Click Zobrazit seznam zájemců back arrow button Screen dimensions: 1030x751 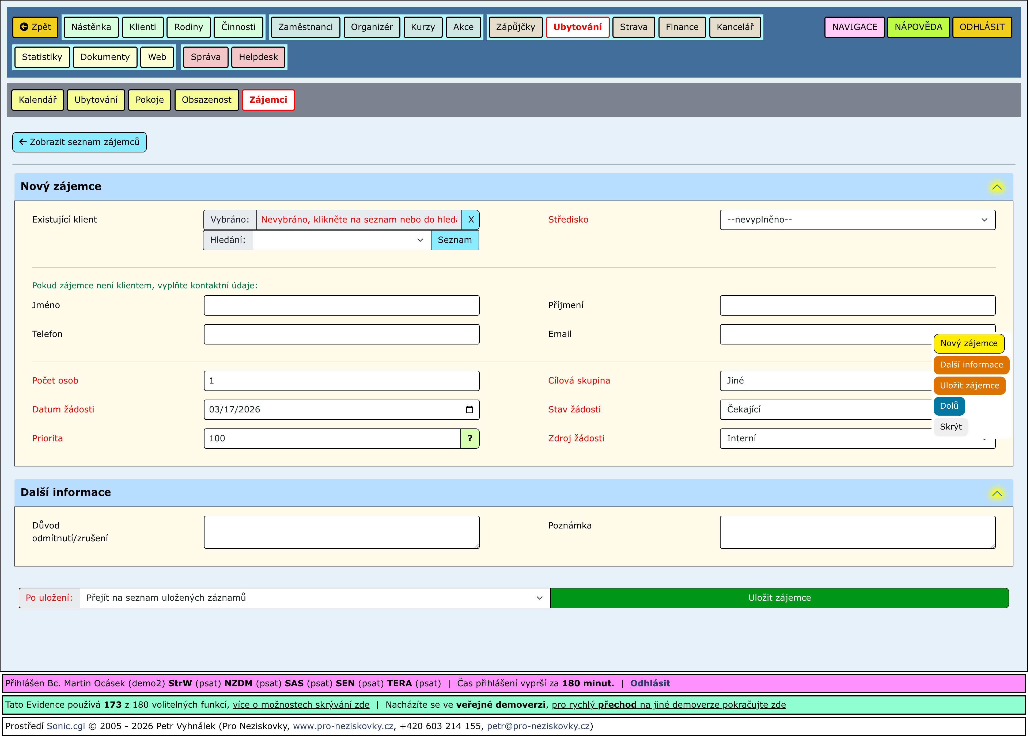[79, 142]
